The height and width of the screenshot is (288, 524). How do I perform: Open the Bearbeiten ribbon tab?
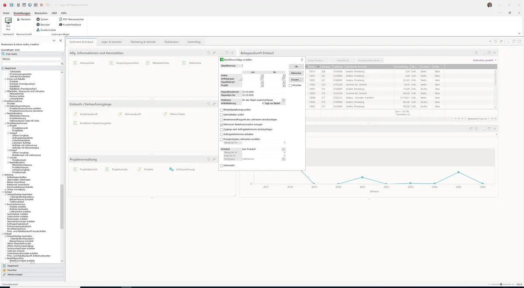pyautogui.click(x=41, y=13)
